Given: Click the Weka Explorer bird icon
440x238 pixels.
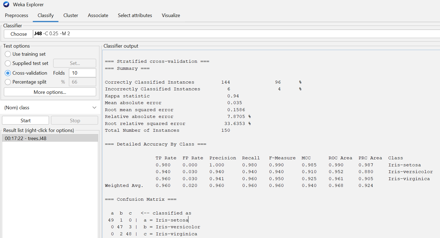Looking at the screenshot, I should [x=6, y=5].
